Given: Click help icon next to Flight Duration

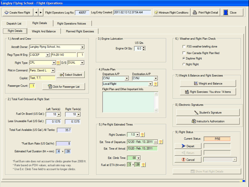Looking at the screenshot, I should (x=142, y=135).
